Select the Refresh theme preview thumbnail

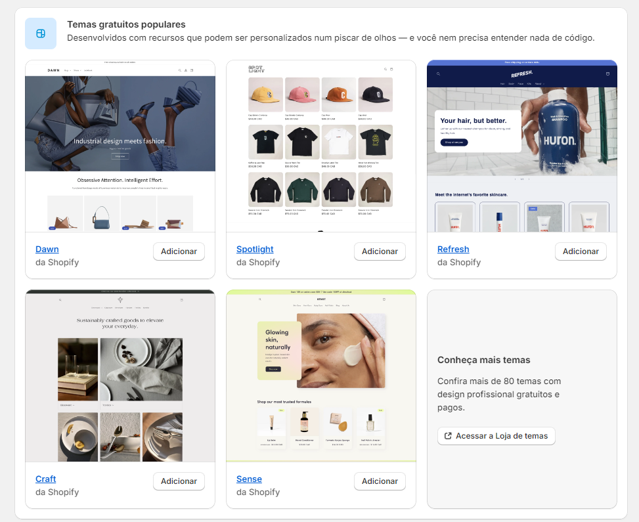(522, 146)
